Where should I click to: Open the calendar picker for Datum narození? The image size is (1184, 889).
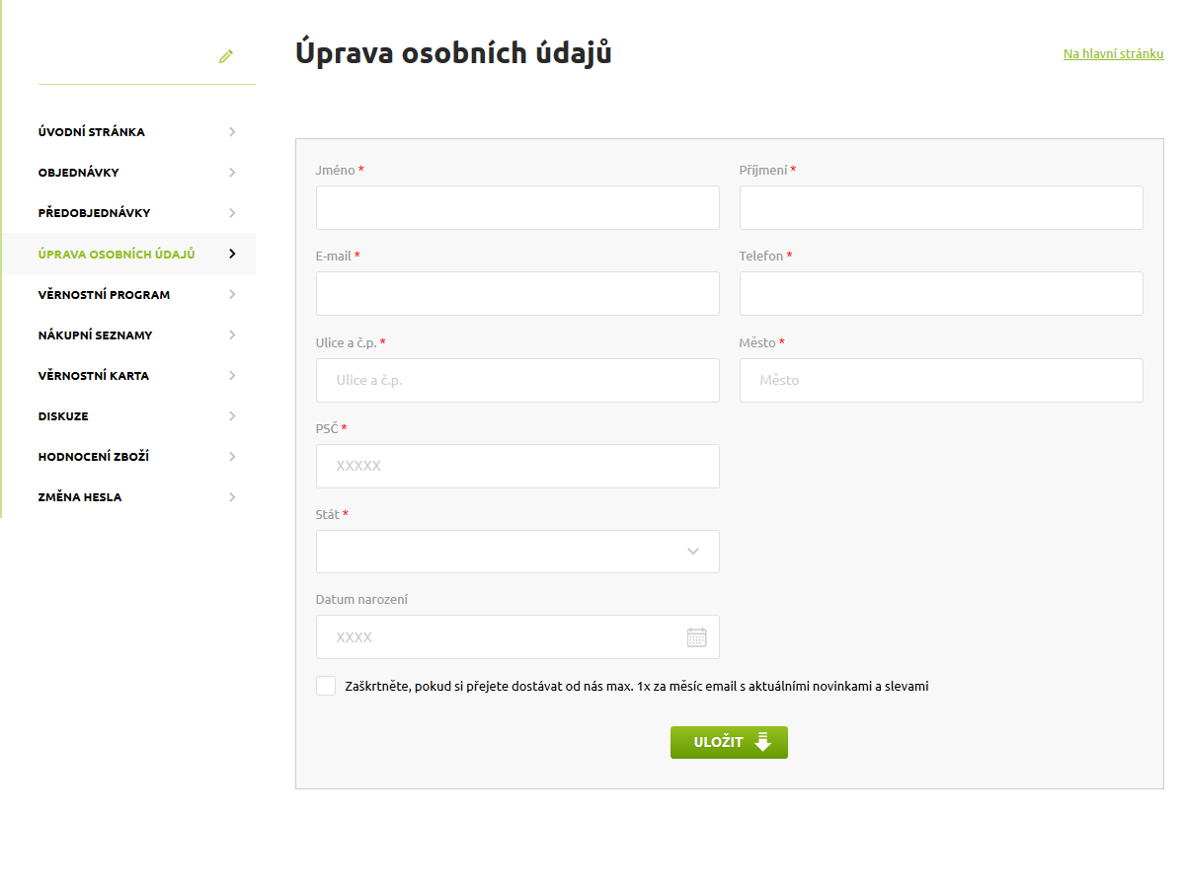pos(696,636)
